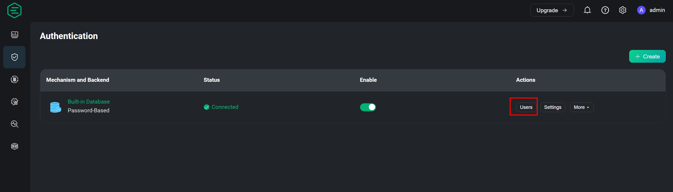
Task: Open Settings for Built-in Database
Action: [x=552, y=107]
